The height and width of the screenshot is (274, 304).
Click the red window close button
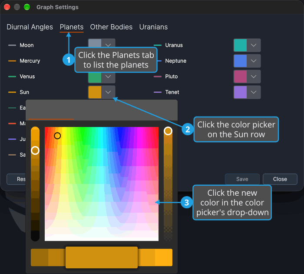(x=7, y=7)
